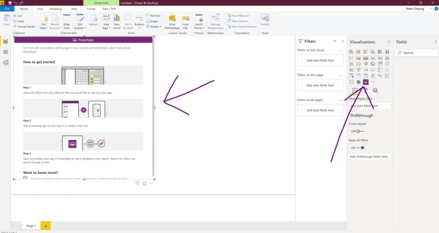Click the Publish icon in ribbon
The height and width of the screenshot is (233, 439).
click(x=265, y=21)
